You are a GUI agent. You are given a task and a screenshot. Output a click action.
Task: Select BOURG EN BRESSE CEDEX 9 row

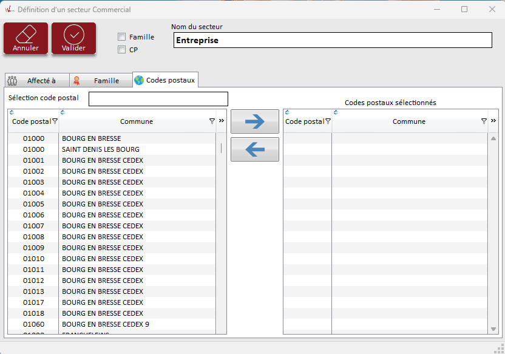pos(106,324)
